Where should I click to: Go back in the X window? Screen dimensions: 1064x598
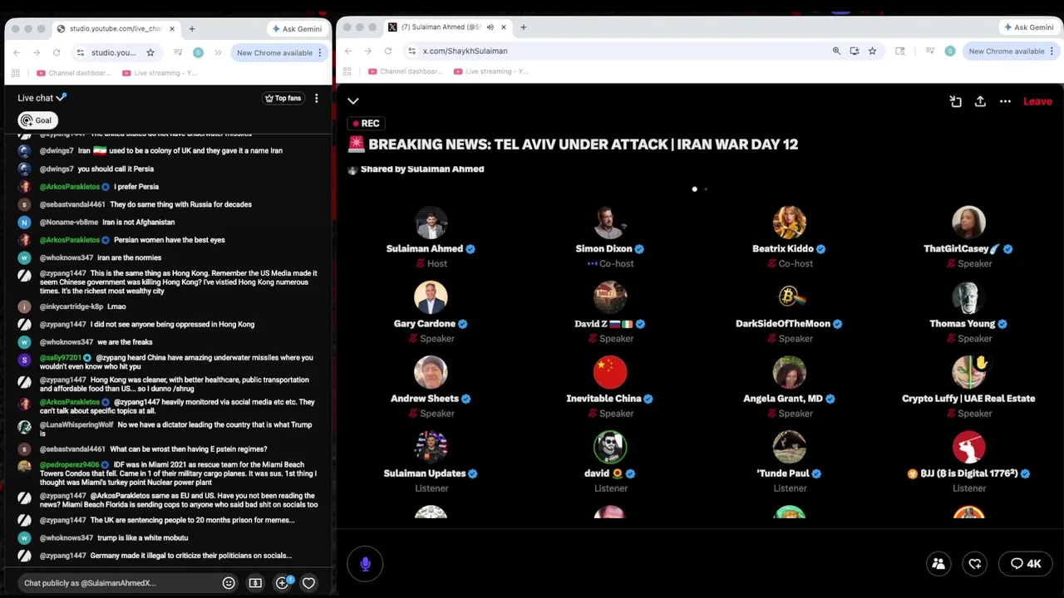[348, 51]
